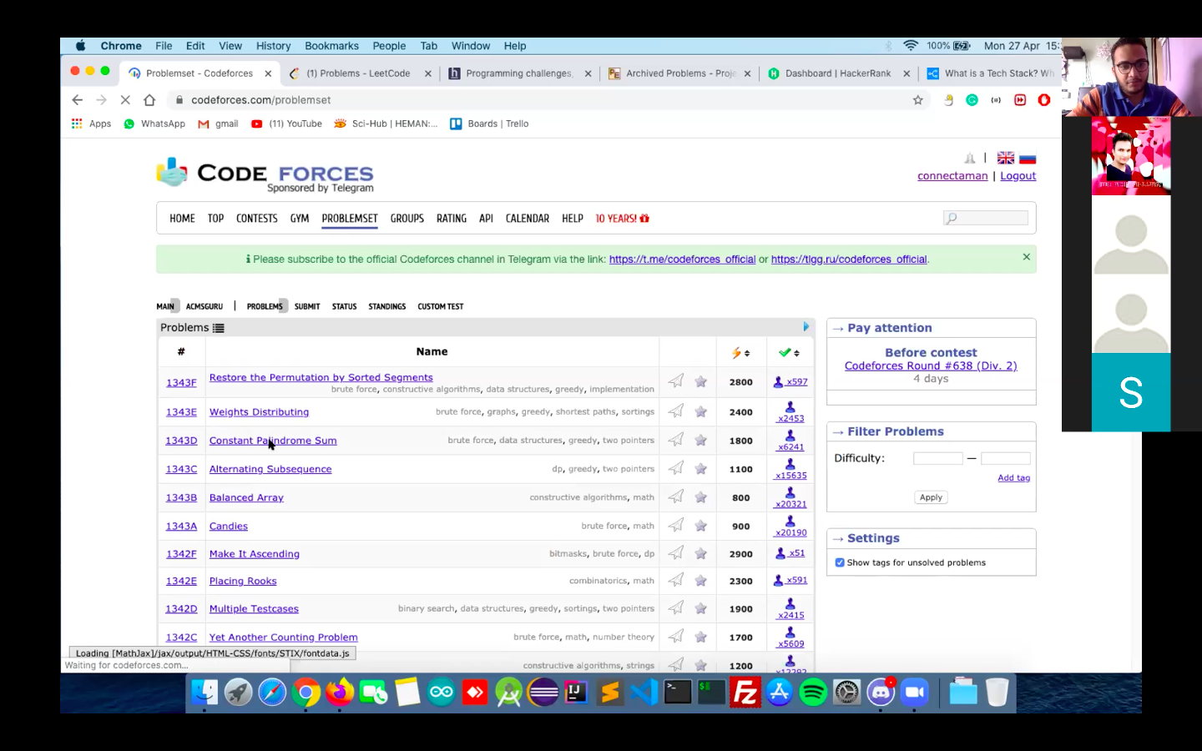Open Zoom app in the dock

point(914,692)
